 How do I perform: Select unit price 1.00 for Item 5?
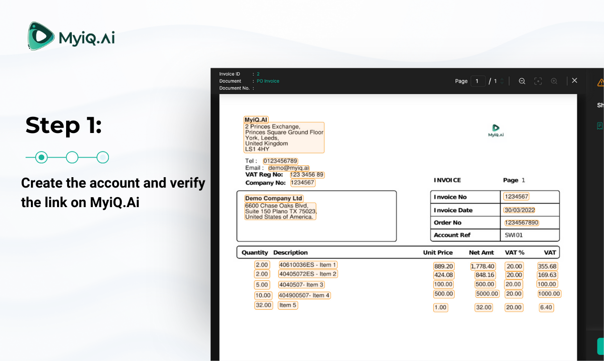[440, 308]
